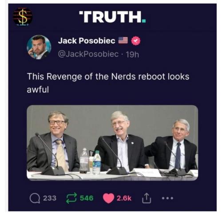Open the attached panel photo
The width and height of the screenshot is (222, 216).
112,143
